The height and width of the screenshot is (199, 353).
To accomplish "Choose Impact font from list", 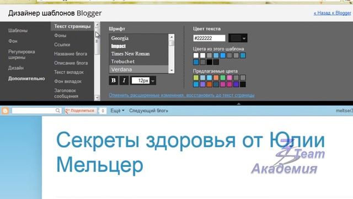I will (138, 46).
